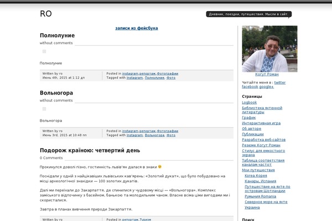The width and height of the screenshot is (332, 221).
Task: Click Instagram tag under Полнолуние post
Action: [134, 78]
